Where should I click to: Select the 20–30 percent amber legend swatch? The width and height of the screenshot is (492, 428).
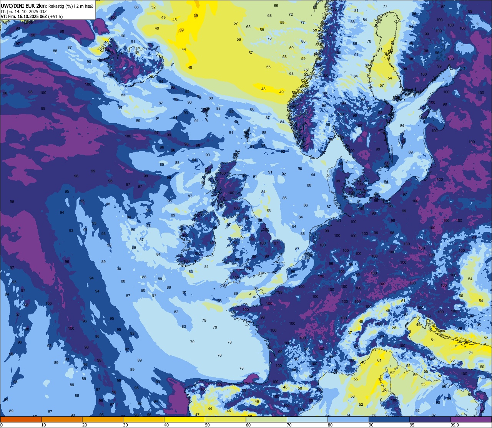tap(103, 419)
